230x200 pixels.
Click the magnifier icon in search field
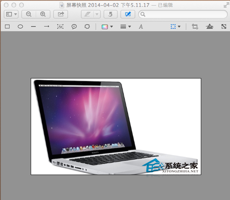click(x=143, y=14)
